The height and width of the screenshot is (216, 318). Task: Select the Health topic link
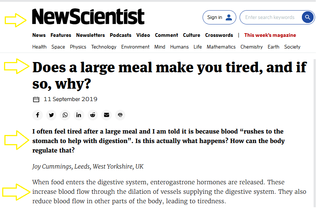(x=39, y=47)
